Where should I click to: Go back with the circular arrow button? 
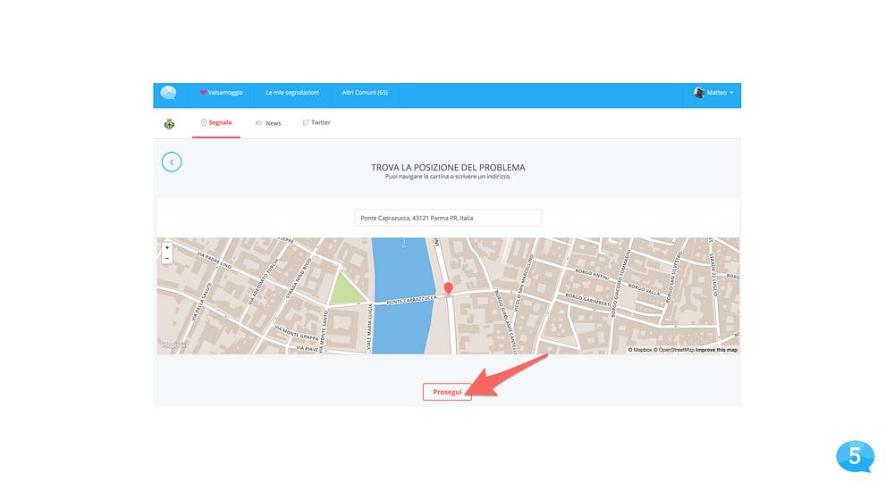click(172, 162)
